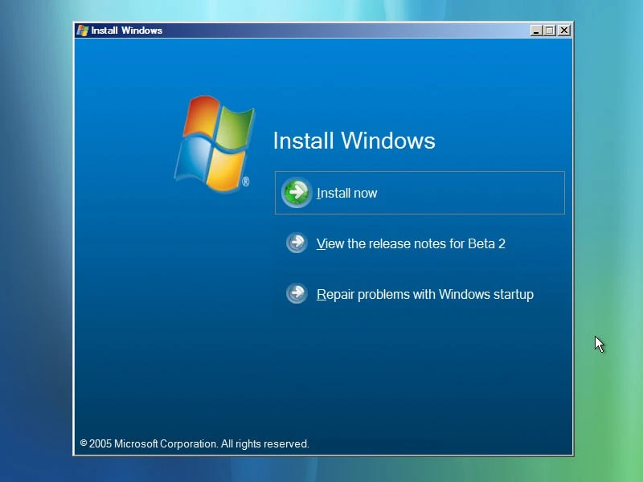Maximize the Install Windows window

point(550,31)
